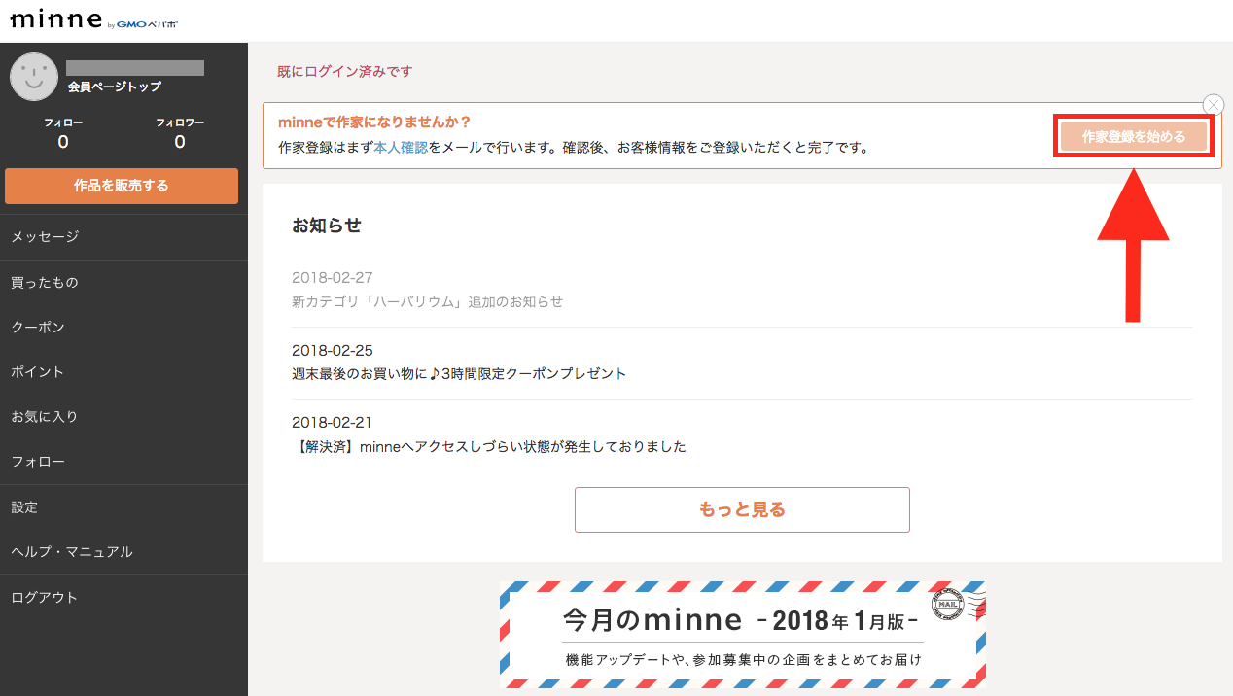This screenshot has width=1233, height=696.
Task: Click 作家登録を始める button
Action: pos(1133,137)
